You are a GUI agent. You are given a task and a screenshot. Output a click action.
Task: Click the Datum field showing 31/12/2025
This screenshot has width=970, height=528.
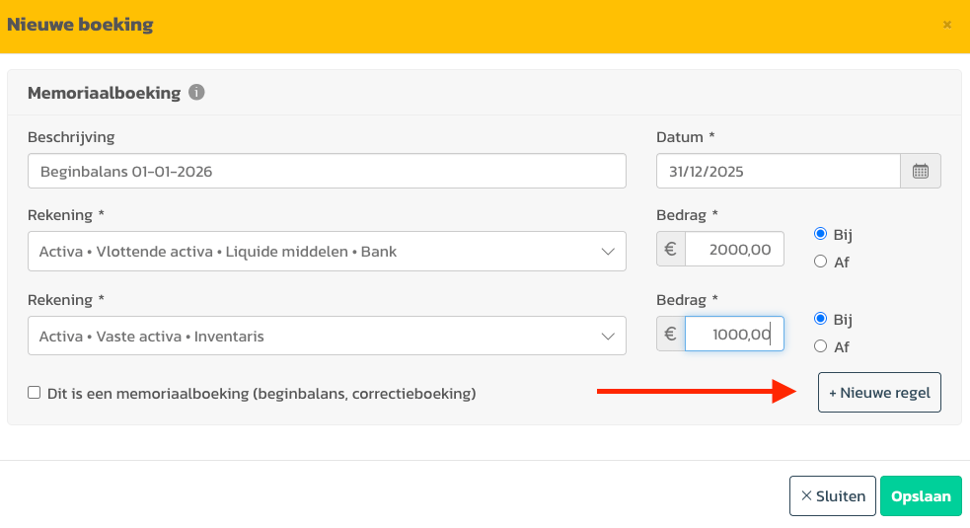[x=778, y=171]
